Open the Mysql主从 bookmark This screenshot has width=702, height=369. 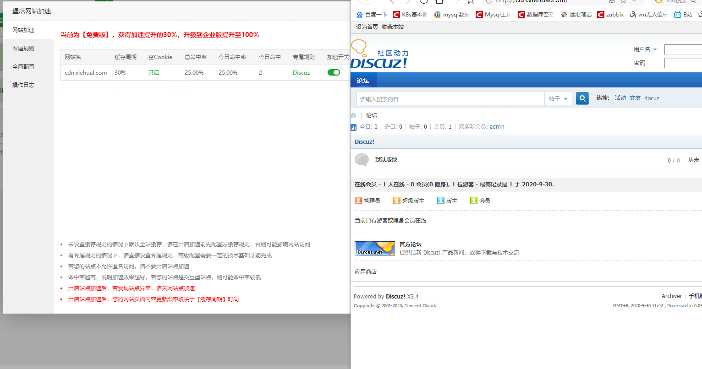[494, 15]
